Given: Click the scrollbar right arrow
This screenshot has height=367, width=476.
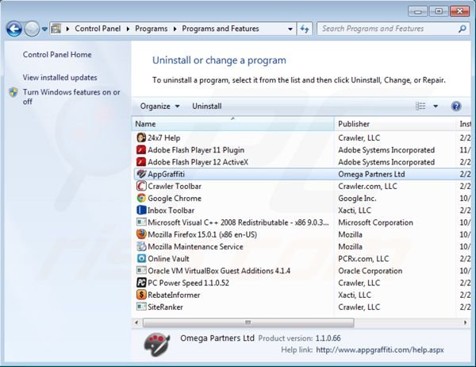Looking at the screenshot, I should tap(466, 323).
